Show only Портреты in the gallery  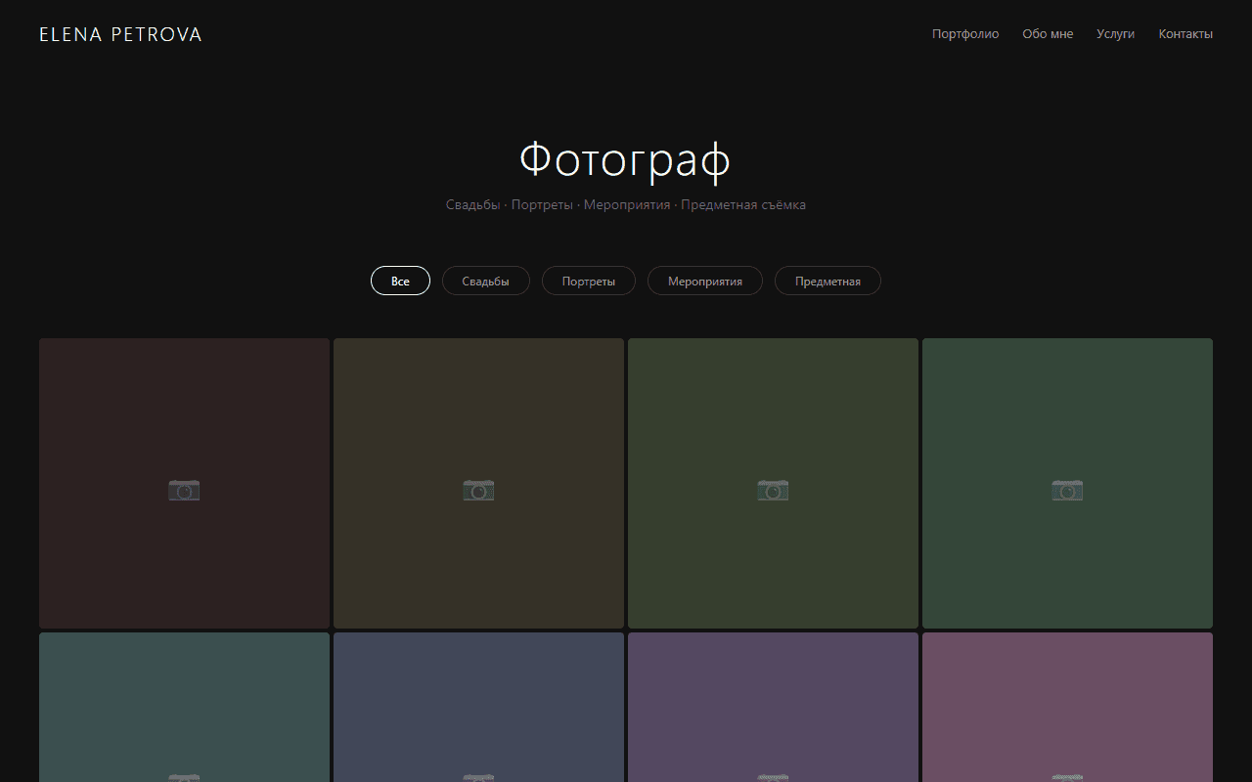[x=589, y=281]
